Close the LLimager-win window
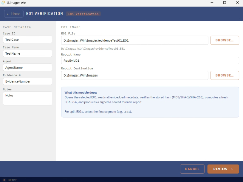 coord(237,3)
